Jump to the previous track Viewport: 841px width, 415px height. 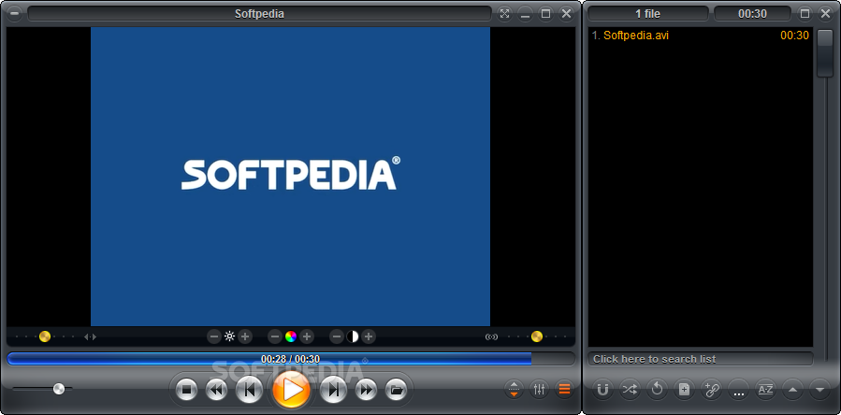click(249, 390)
